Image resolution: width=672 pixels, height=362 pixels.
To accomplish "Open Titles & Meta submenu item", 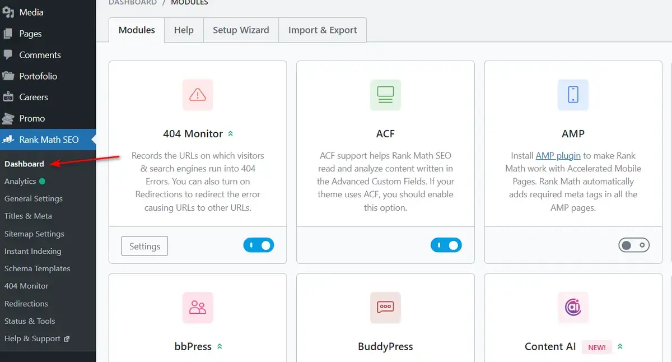I will pyautogui.click(x=28, y=216).
